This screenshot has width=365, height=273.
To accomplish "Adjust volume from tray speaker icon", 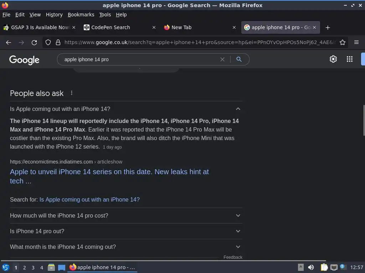I will (311, 267).
